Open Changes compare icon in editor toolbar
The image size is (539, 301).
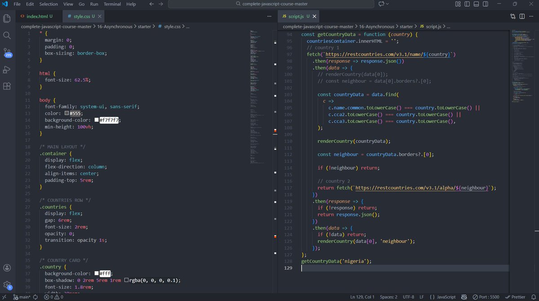point(513,16)
